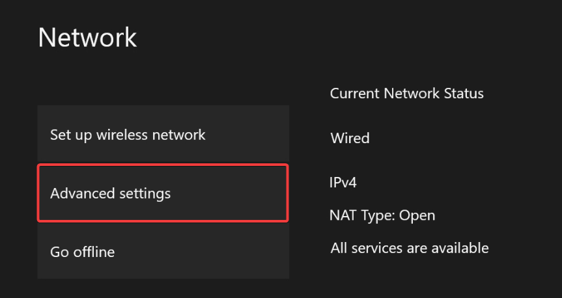Viewport: 562px width, 298px height.
Task: Take the console offline via Go offline
Action: [163, 252]
